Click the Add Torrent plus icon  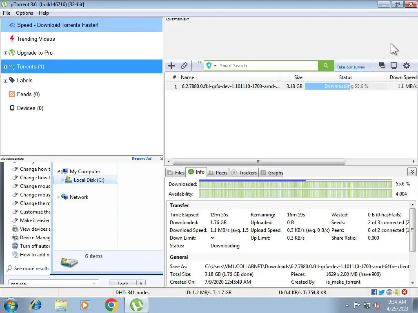171,66
